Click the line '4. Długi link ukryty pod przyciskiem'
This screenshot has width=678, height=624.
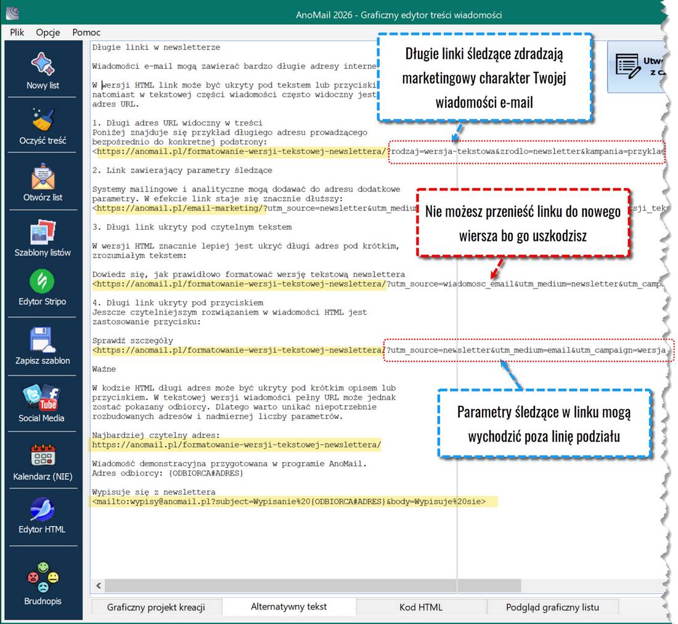pyautogui.click(x=178, y=302)
